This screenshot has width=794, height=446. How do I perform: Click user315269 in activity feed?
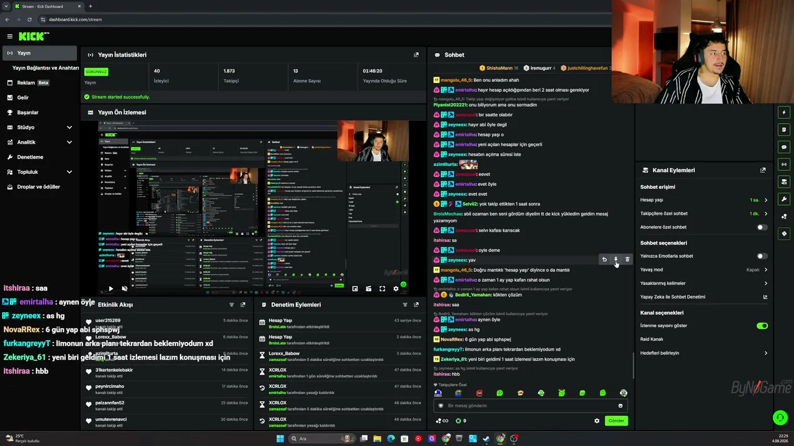[x=108, y=321]
